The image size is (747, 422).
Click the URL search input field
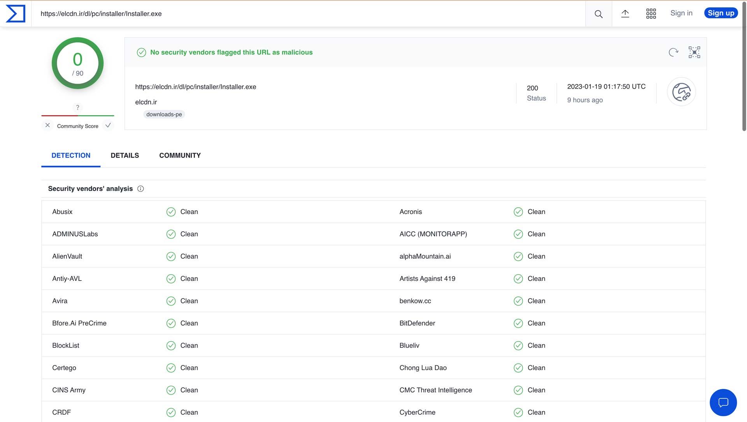point(309,14)
